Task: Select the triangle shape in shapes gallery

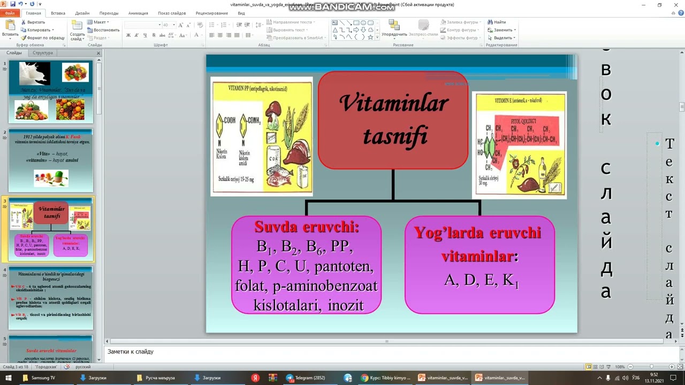Action: point(335,30)
